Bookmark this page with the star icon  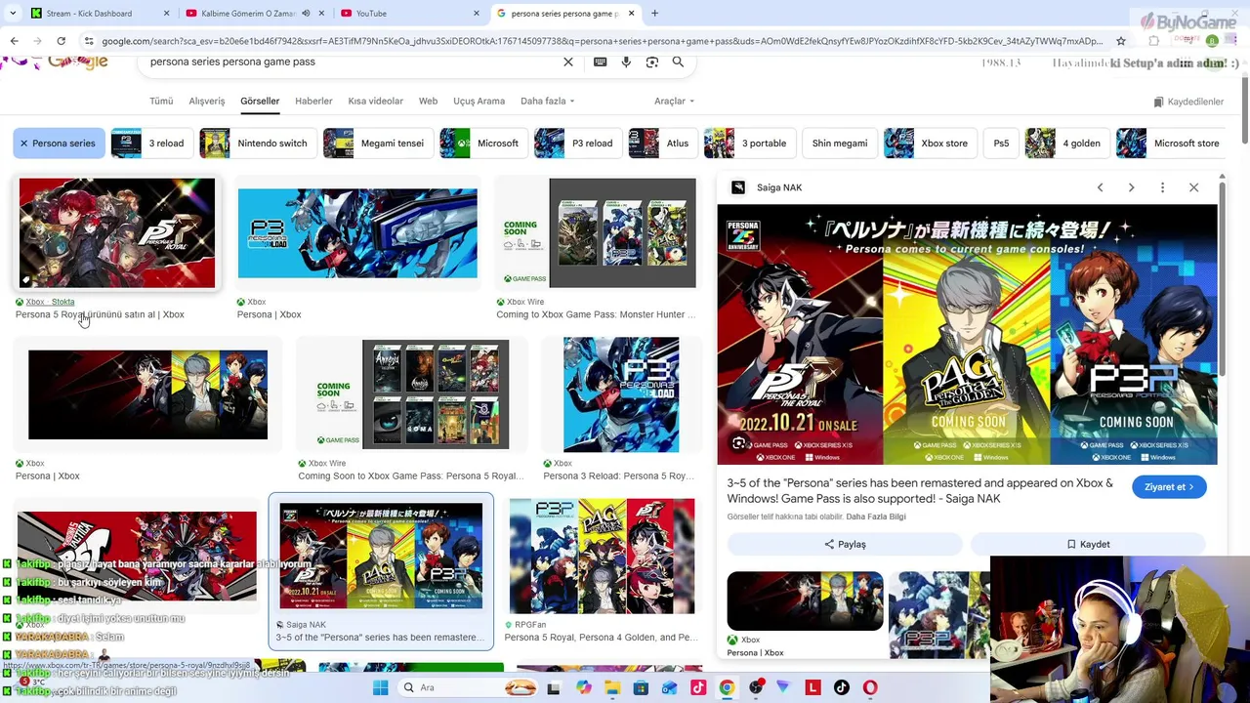coord(1121,41)
